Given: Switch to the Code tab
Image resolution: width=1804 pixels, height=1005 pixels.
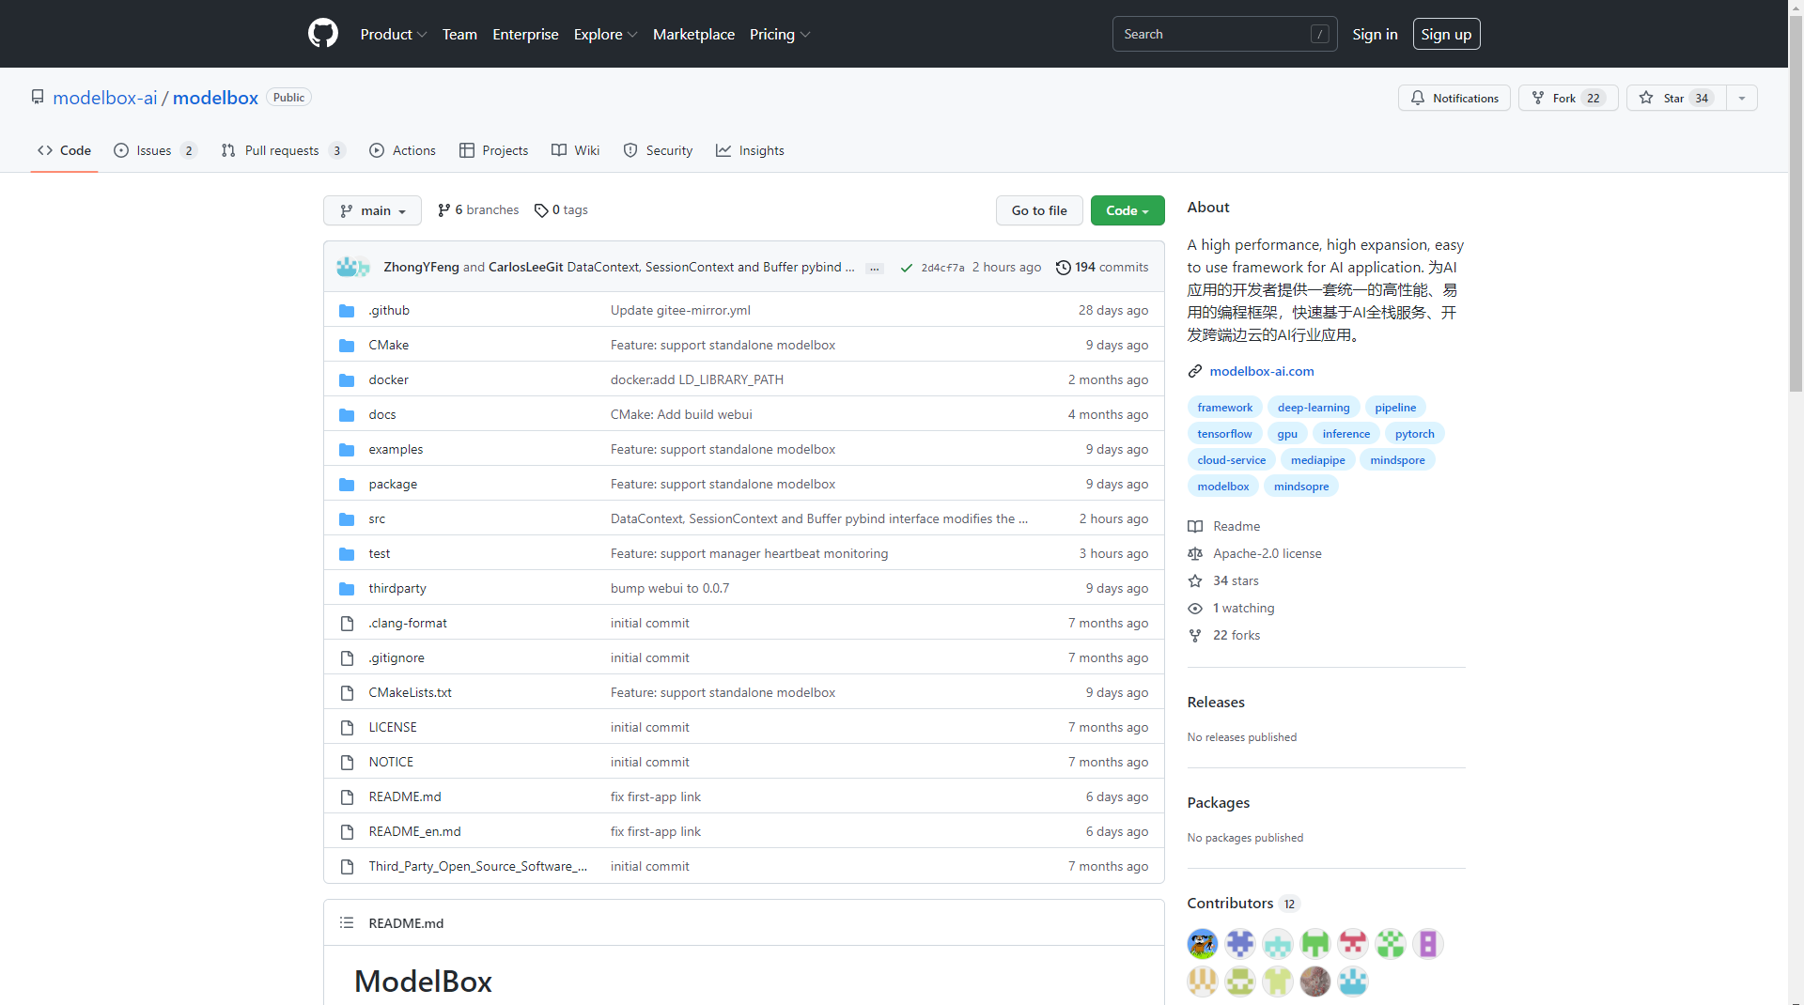Looking at the screenshot, I should pos(64,150).
